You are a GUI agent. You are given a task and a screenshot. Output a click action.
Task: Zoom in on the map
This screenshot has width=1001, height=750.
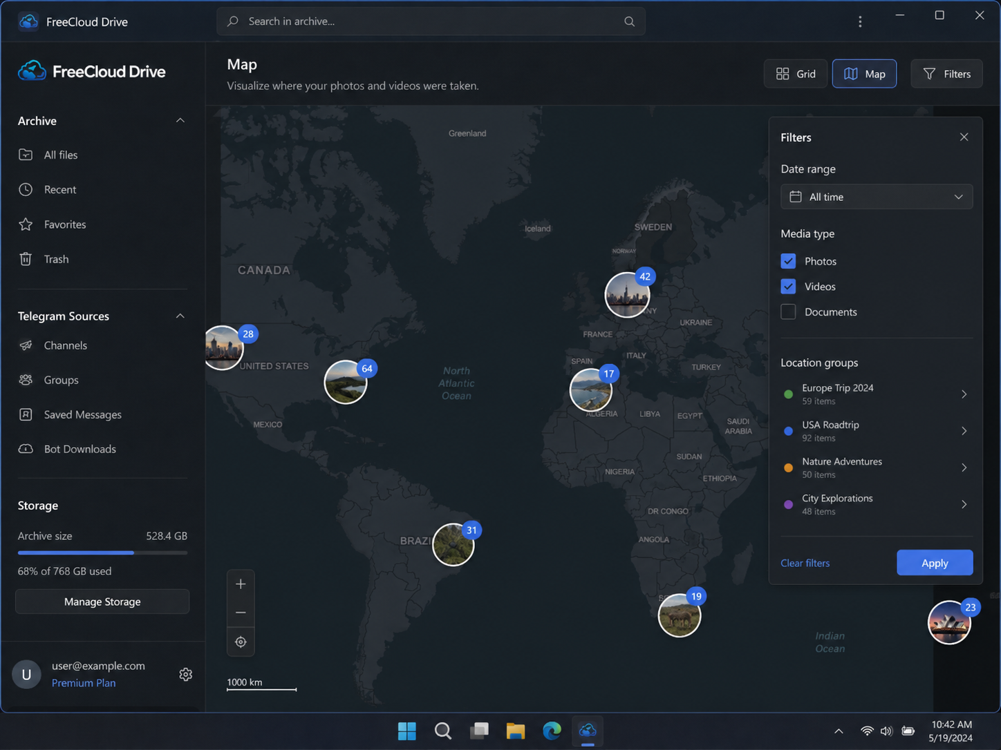pyautogui.click(x=241, y=584)
